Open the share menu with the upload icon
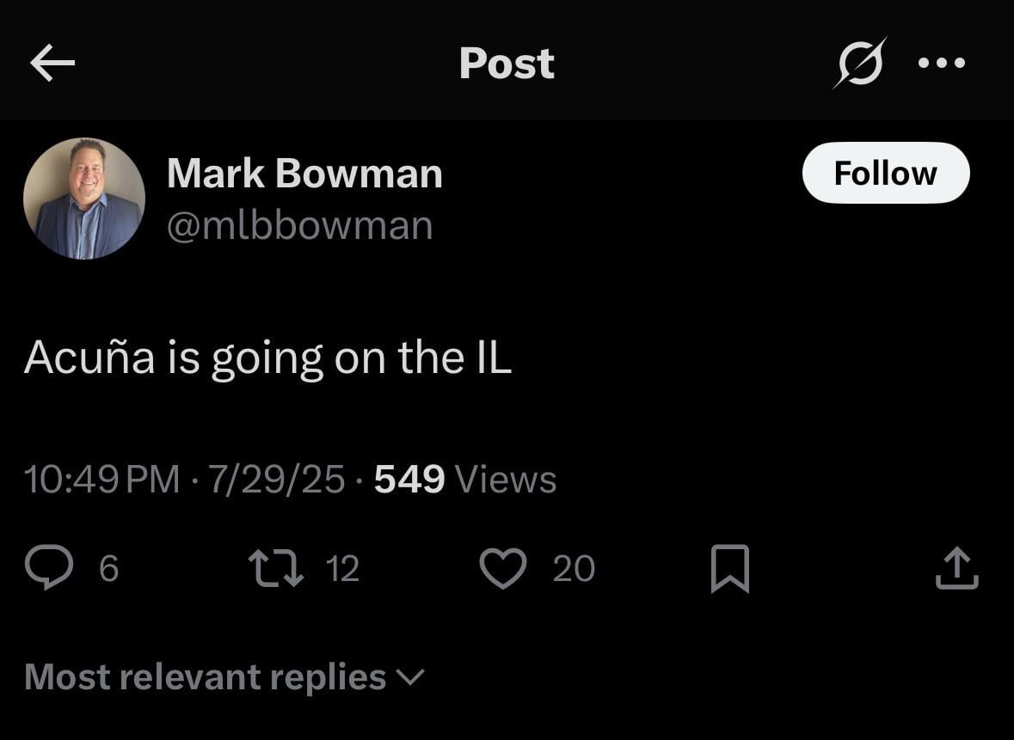Screen dimensions: 1014x740 [957, 567]
